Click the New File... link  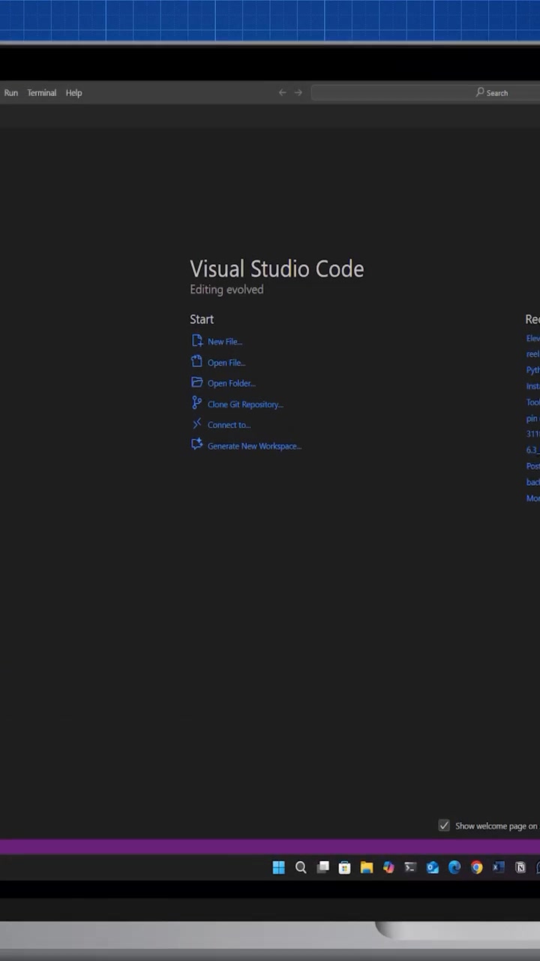pos(225,342)
